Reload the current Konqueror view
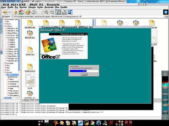Screen dimensions: 169x126 (28, 12)
